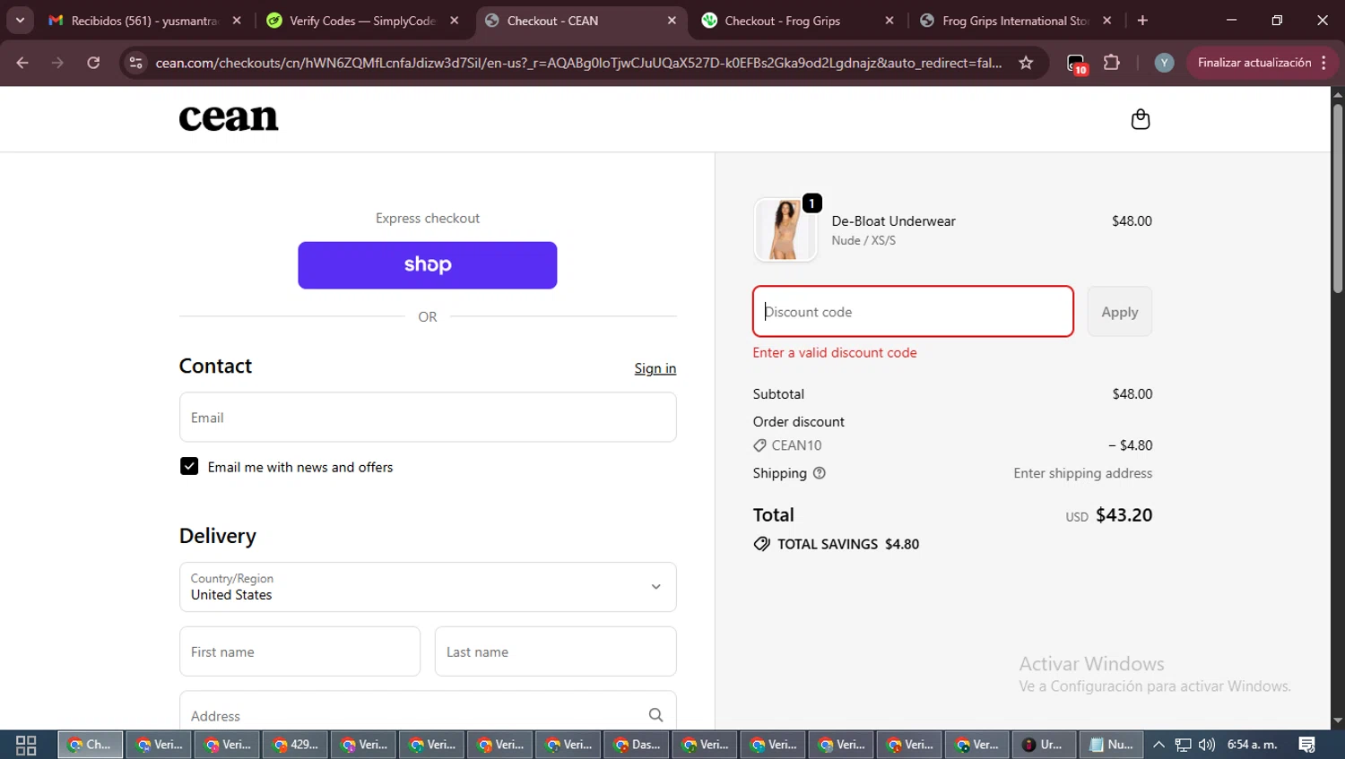The height and width of the screenshot is (759, 1345).
Task: Click the cean logo
Action: tap(229, 118)
